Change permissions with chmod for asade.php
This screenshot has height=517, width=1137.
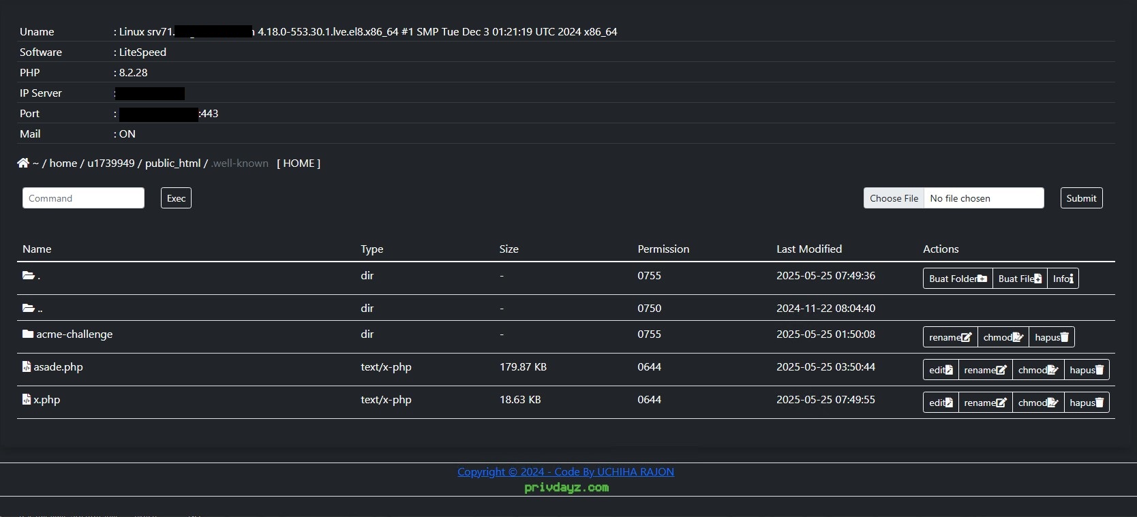[x=1038, y=370]
